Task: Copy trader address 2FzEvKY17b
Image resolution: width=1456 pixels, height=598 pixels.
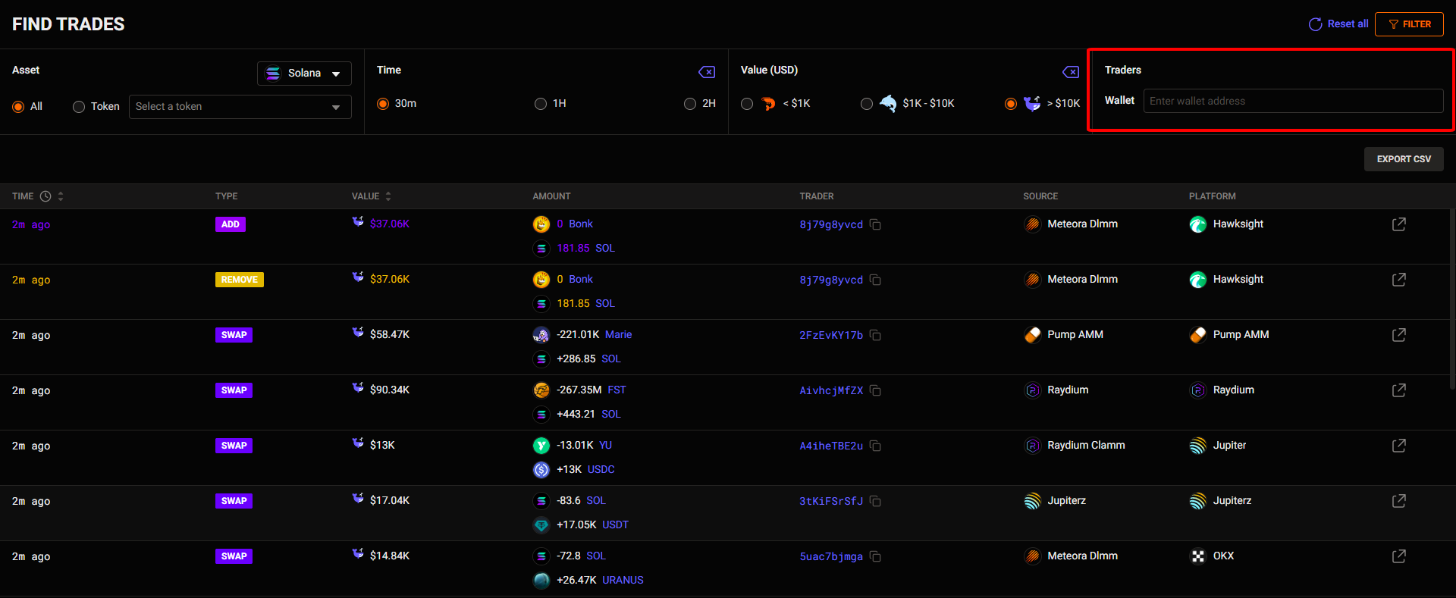Action: pos(875,335)
